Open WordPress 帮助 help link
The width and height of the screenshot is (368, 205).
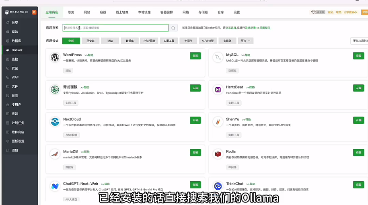(x=89, y=55)
